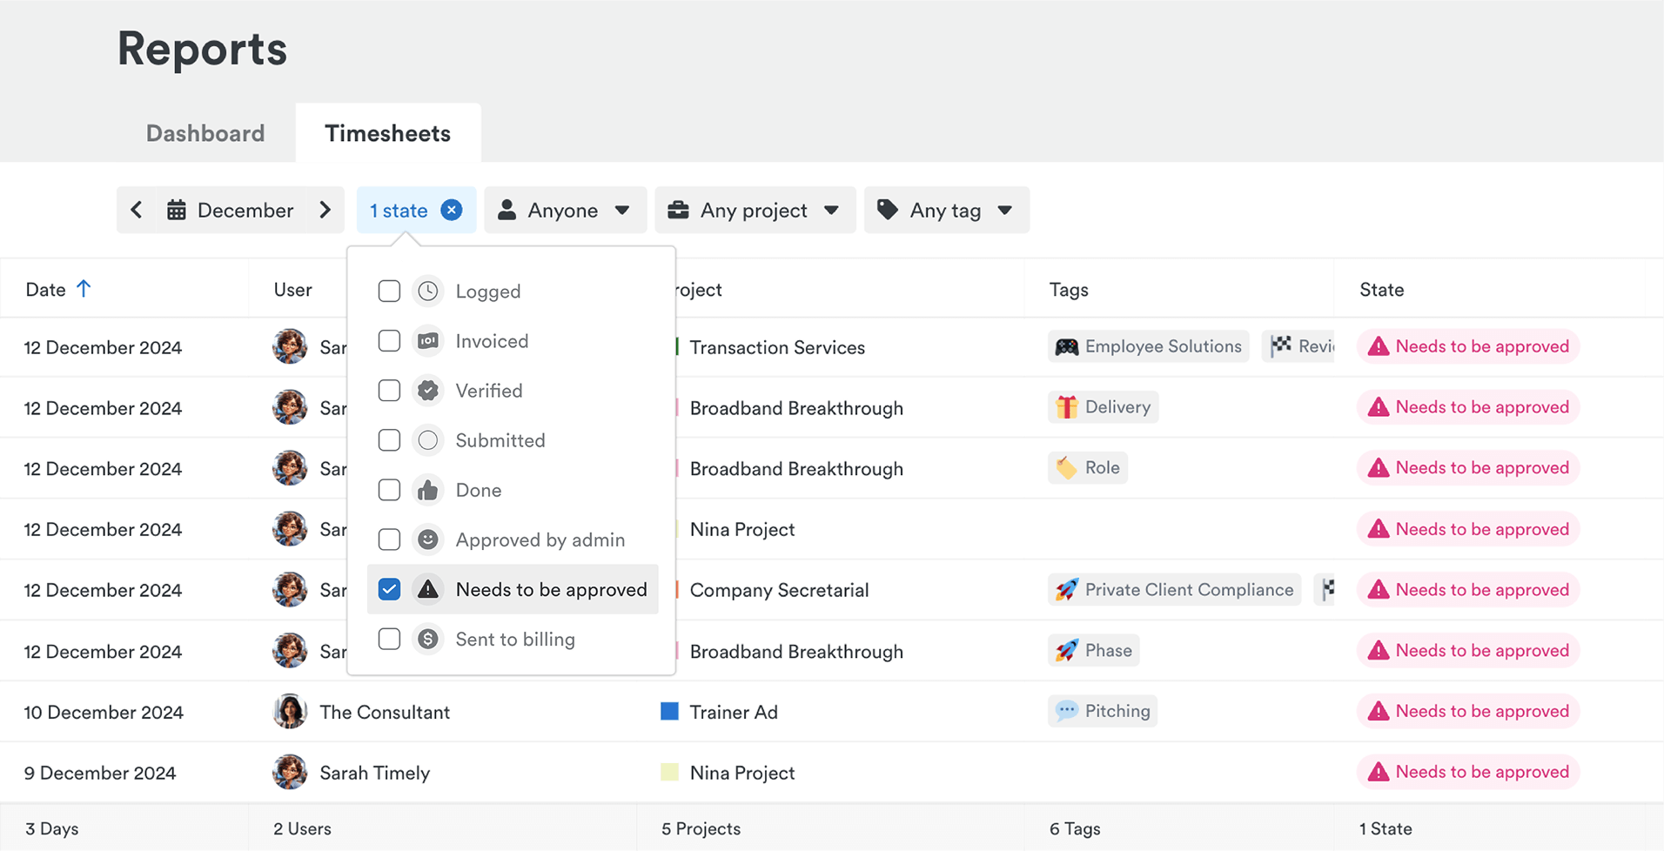Viewport: 1664px width, 851px height.
Task: Clear the 1 state filter with the x icon
Action: [x=451, y=210]
